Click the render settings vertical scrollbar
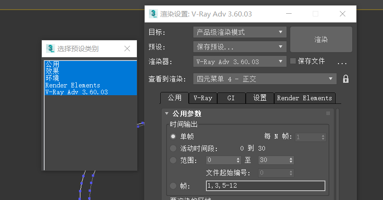 (x=338, y=154)
